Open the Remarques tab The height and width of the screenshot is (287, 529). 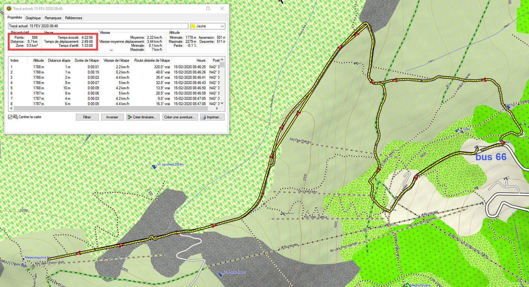coord(53,18)
